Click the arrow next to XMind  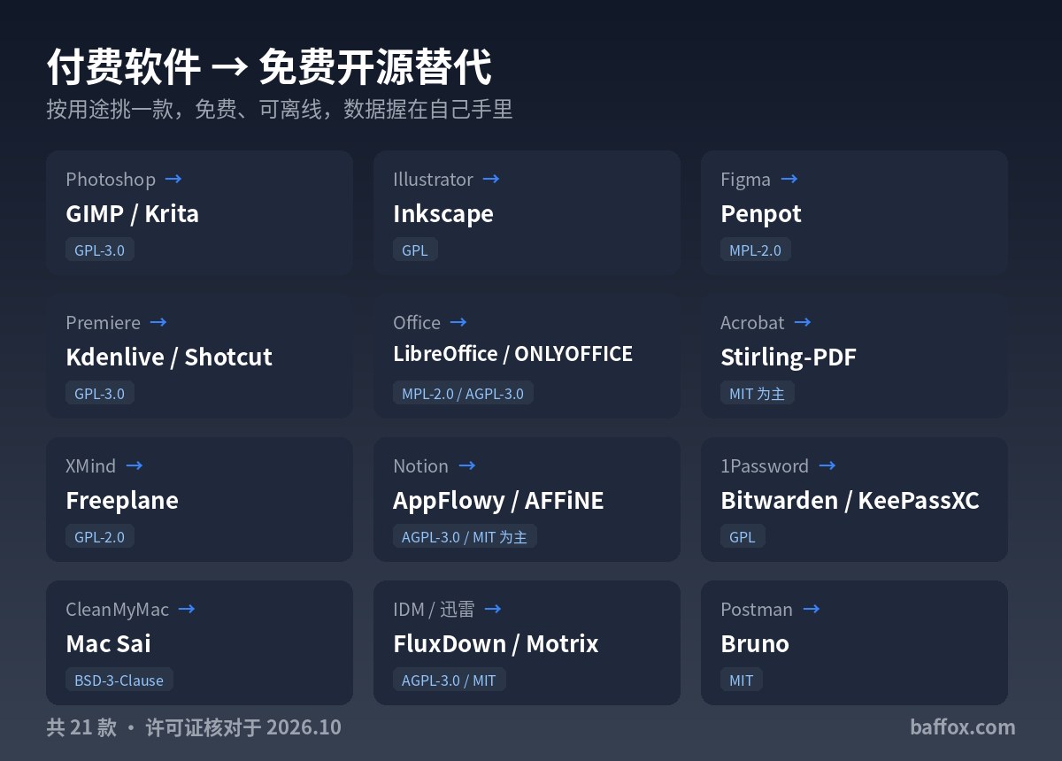click(x=135, y=465)
